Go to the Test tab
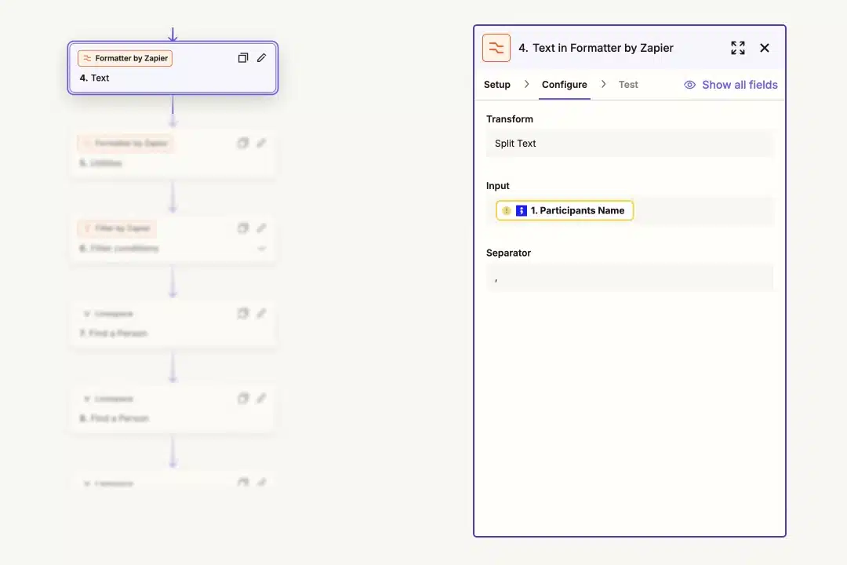 click(628, 85)
